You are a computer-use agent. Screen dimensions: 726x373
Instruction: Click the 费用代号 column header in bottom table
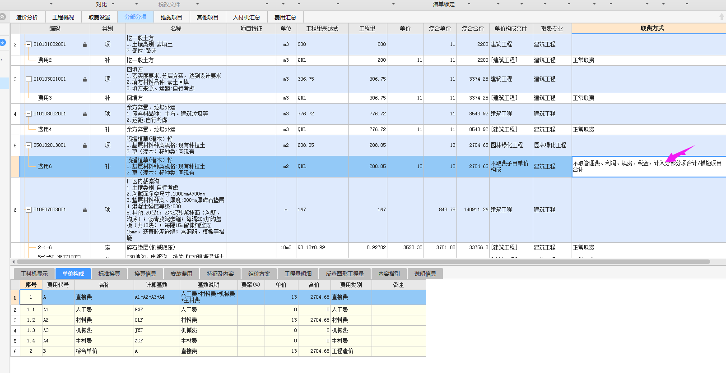[x=58, y=285]
